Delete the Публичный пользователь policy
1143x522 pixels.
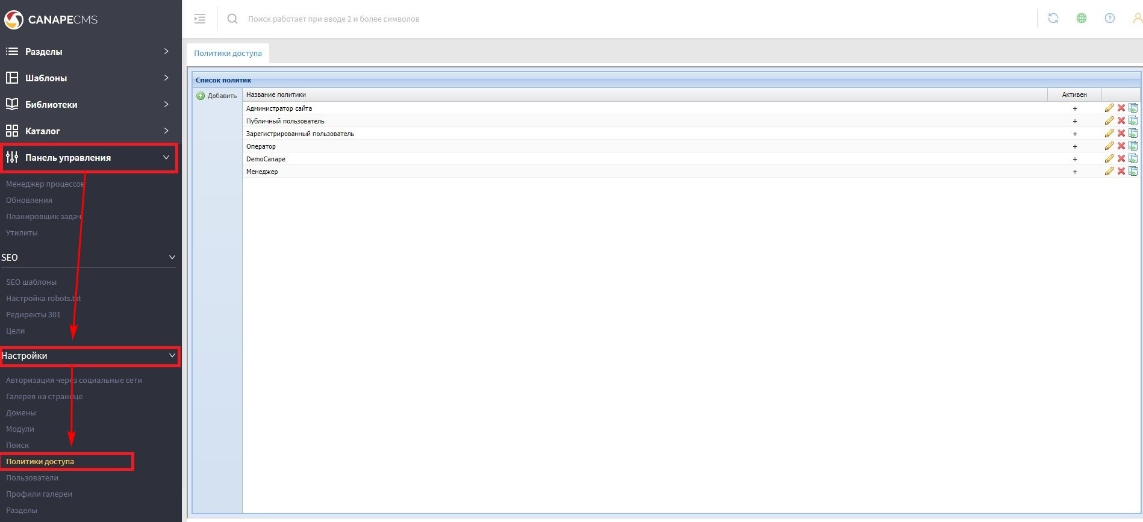[1121, 121]
